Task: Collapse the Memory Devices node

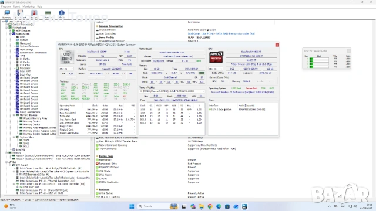Action: click(14, 115)
